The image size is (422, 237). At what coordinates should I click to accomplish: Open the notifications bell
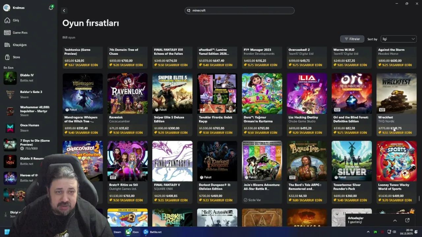pyautogui.click(x=51, y=8)
